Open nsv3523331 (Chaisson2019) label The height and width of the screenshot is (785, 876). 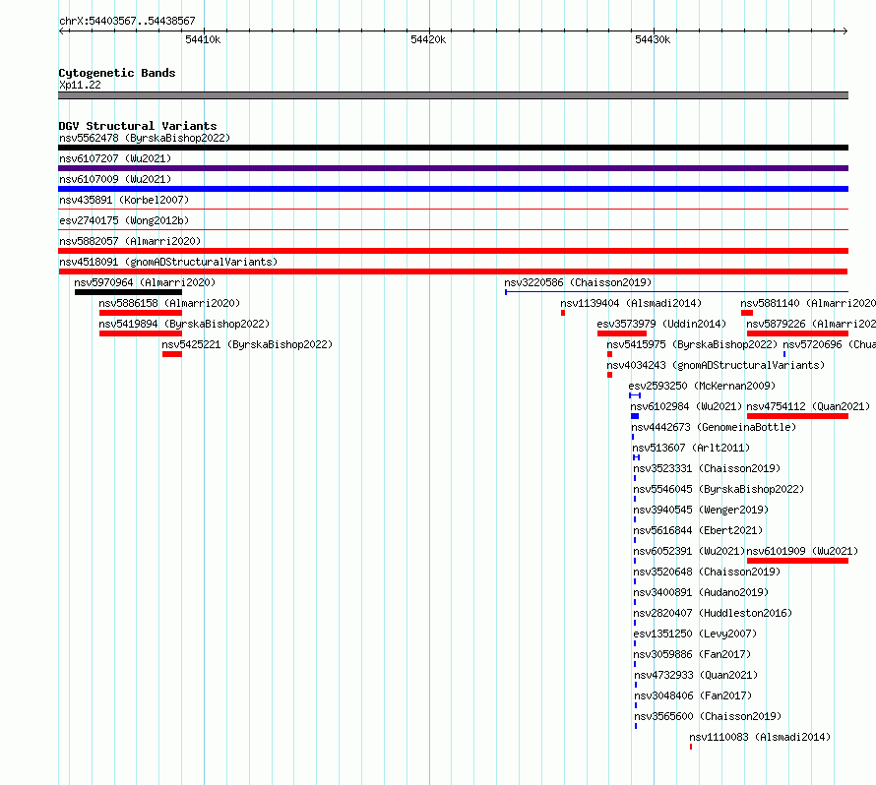tap(707, 468)
